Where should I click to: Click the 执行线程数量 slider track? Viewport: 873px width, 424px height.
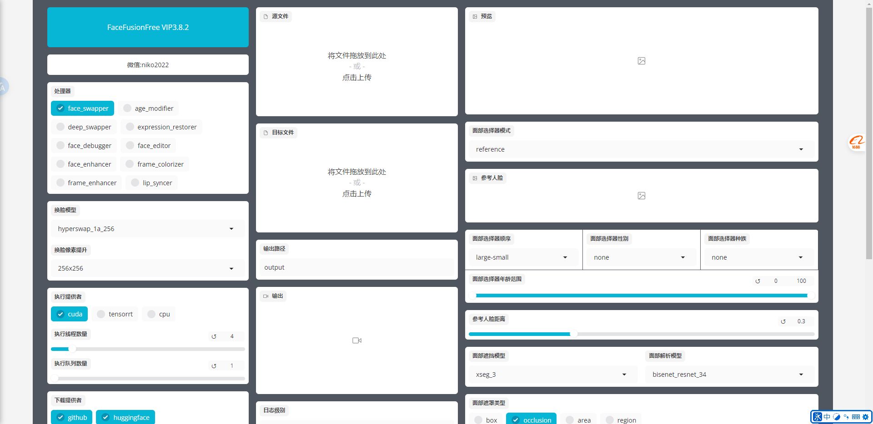click(x=148, y=349)
